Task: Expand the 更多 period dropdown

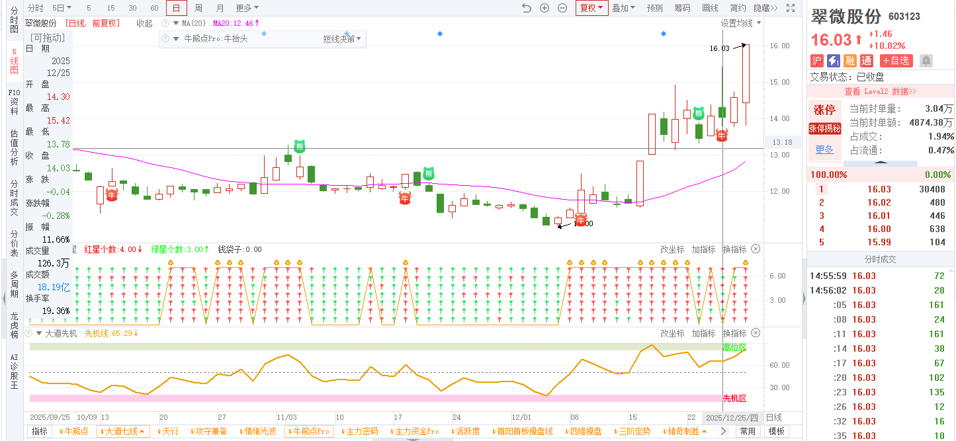Action: [247, 8]
